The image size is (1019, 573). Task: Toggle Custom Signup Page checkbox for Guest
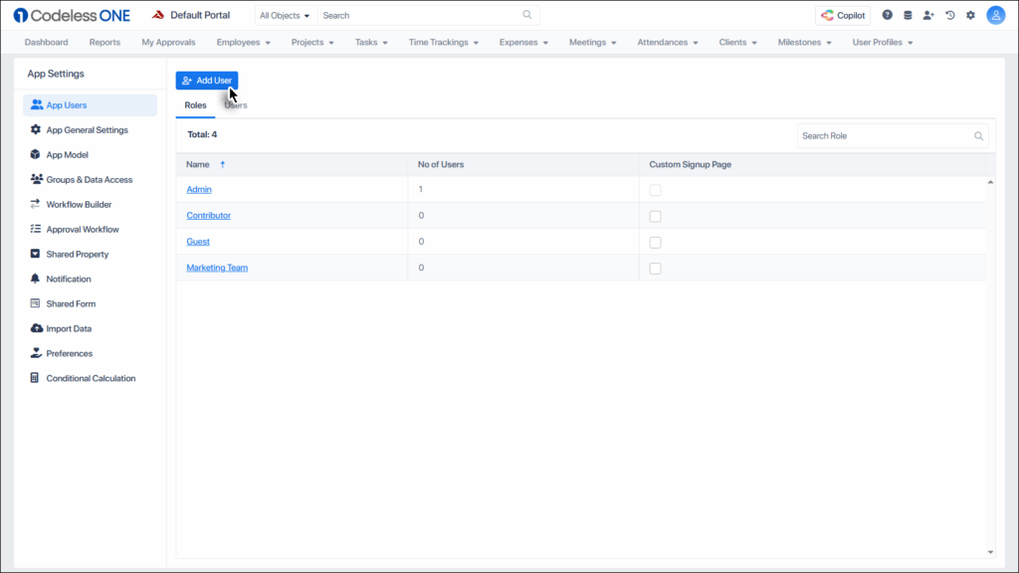point(655,243)
